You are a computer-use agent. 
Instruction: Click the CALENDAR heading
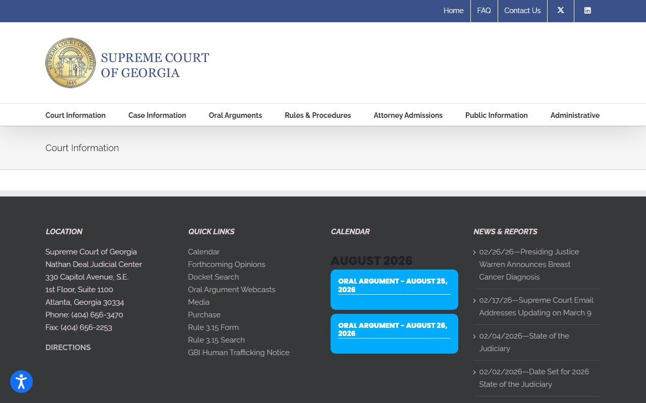click(350, 232)
